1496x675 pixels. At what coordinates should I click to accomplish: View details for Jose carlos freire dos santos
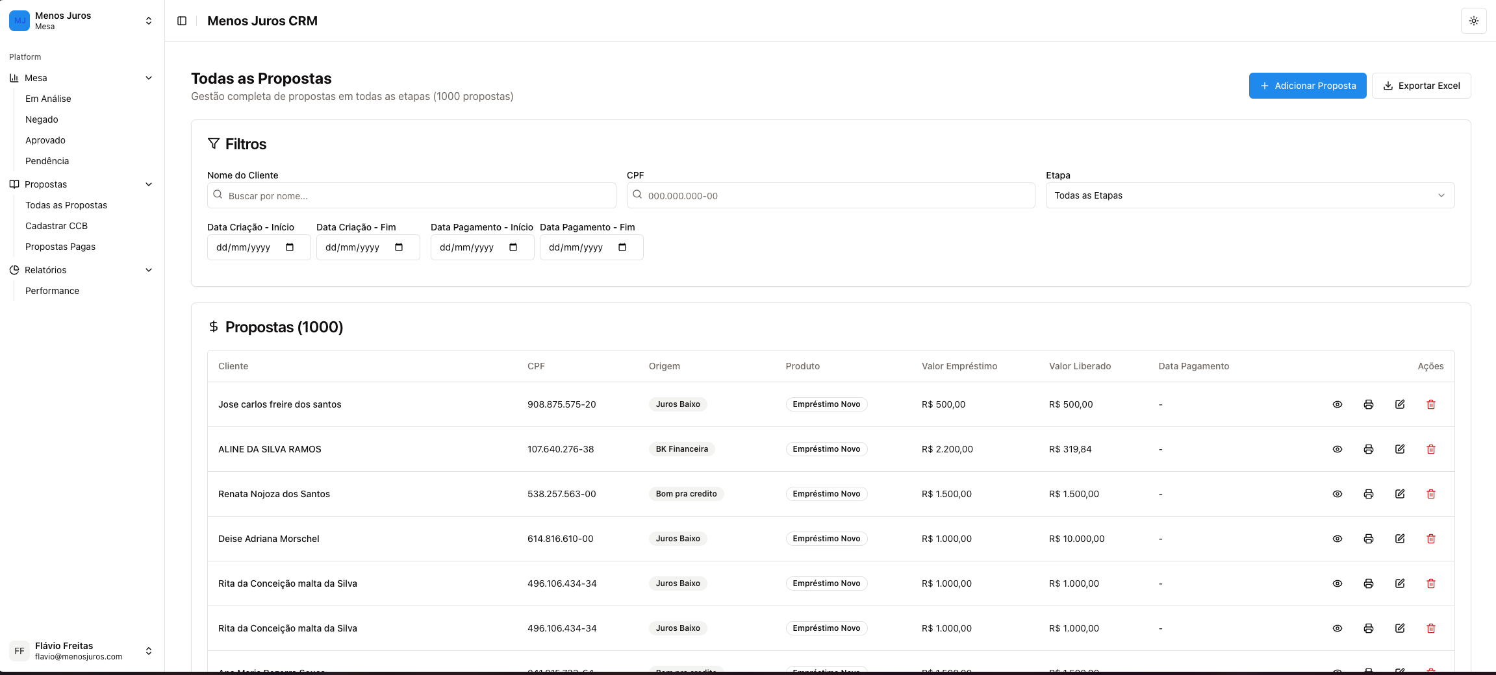click(x=1338, y=404)
